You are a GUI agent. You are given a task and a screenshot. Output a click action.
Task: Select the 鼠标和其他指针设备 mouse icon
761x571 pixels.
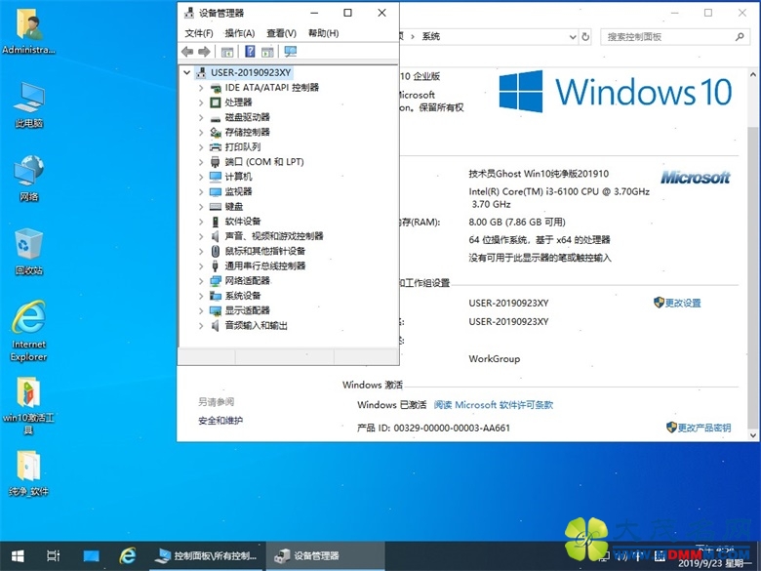point(216,251)
